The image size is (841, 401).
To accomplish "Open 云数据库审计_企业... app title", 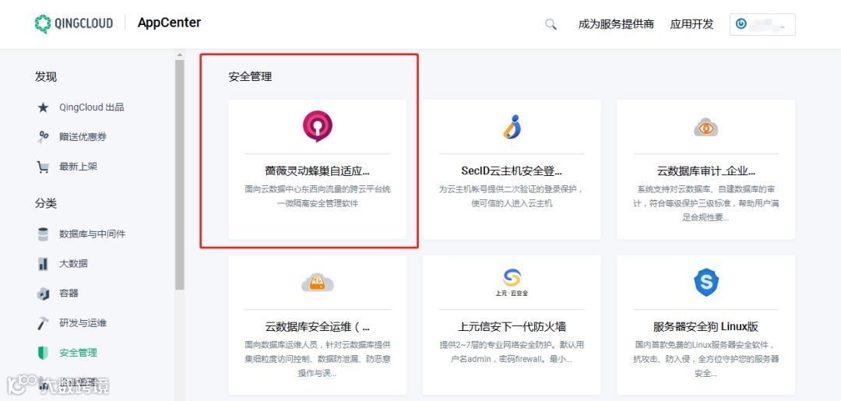I will pos(706,171).
